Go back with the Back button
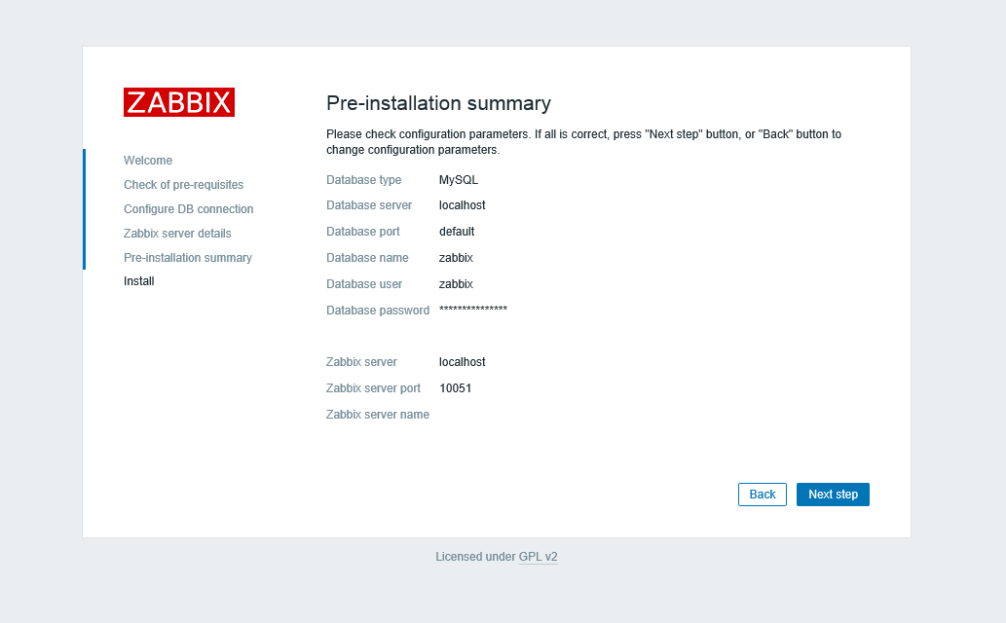This screenshot has height=623, width=1006. tap(763, 495)
